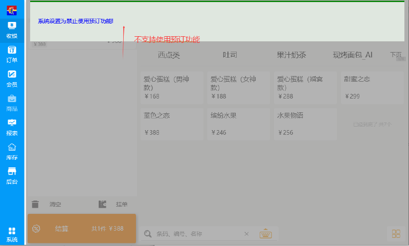Open the on-screen keyboard icon
This screenshot has width=409, height=246.
pyautogui.click(x=265, y=233)
